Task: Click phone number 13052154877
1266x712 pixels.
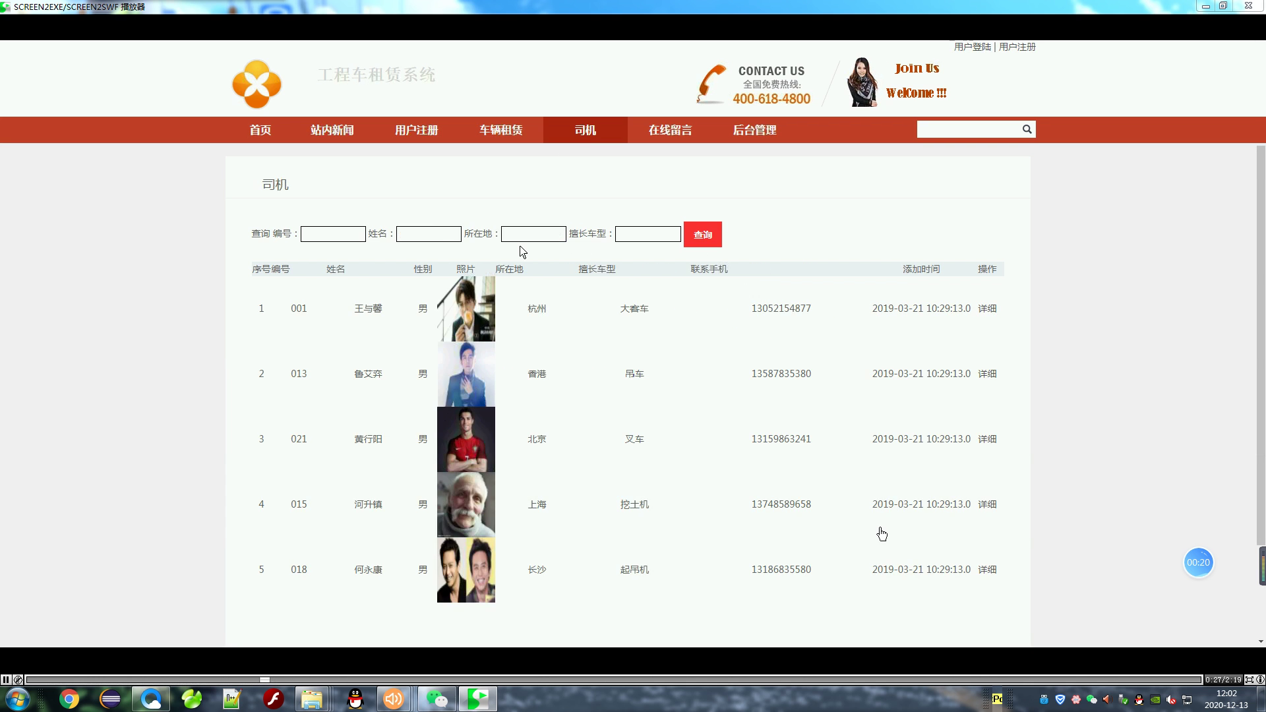Action: point(781,309)
